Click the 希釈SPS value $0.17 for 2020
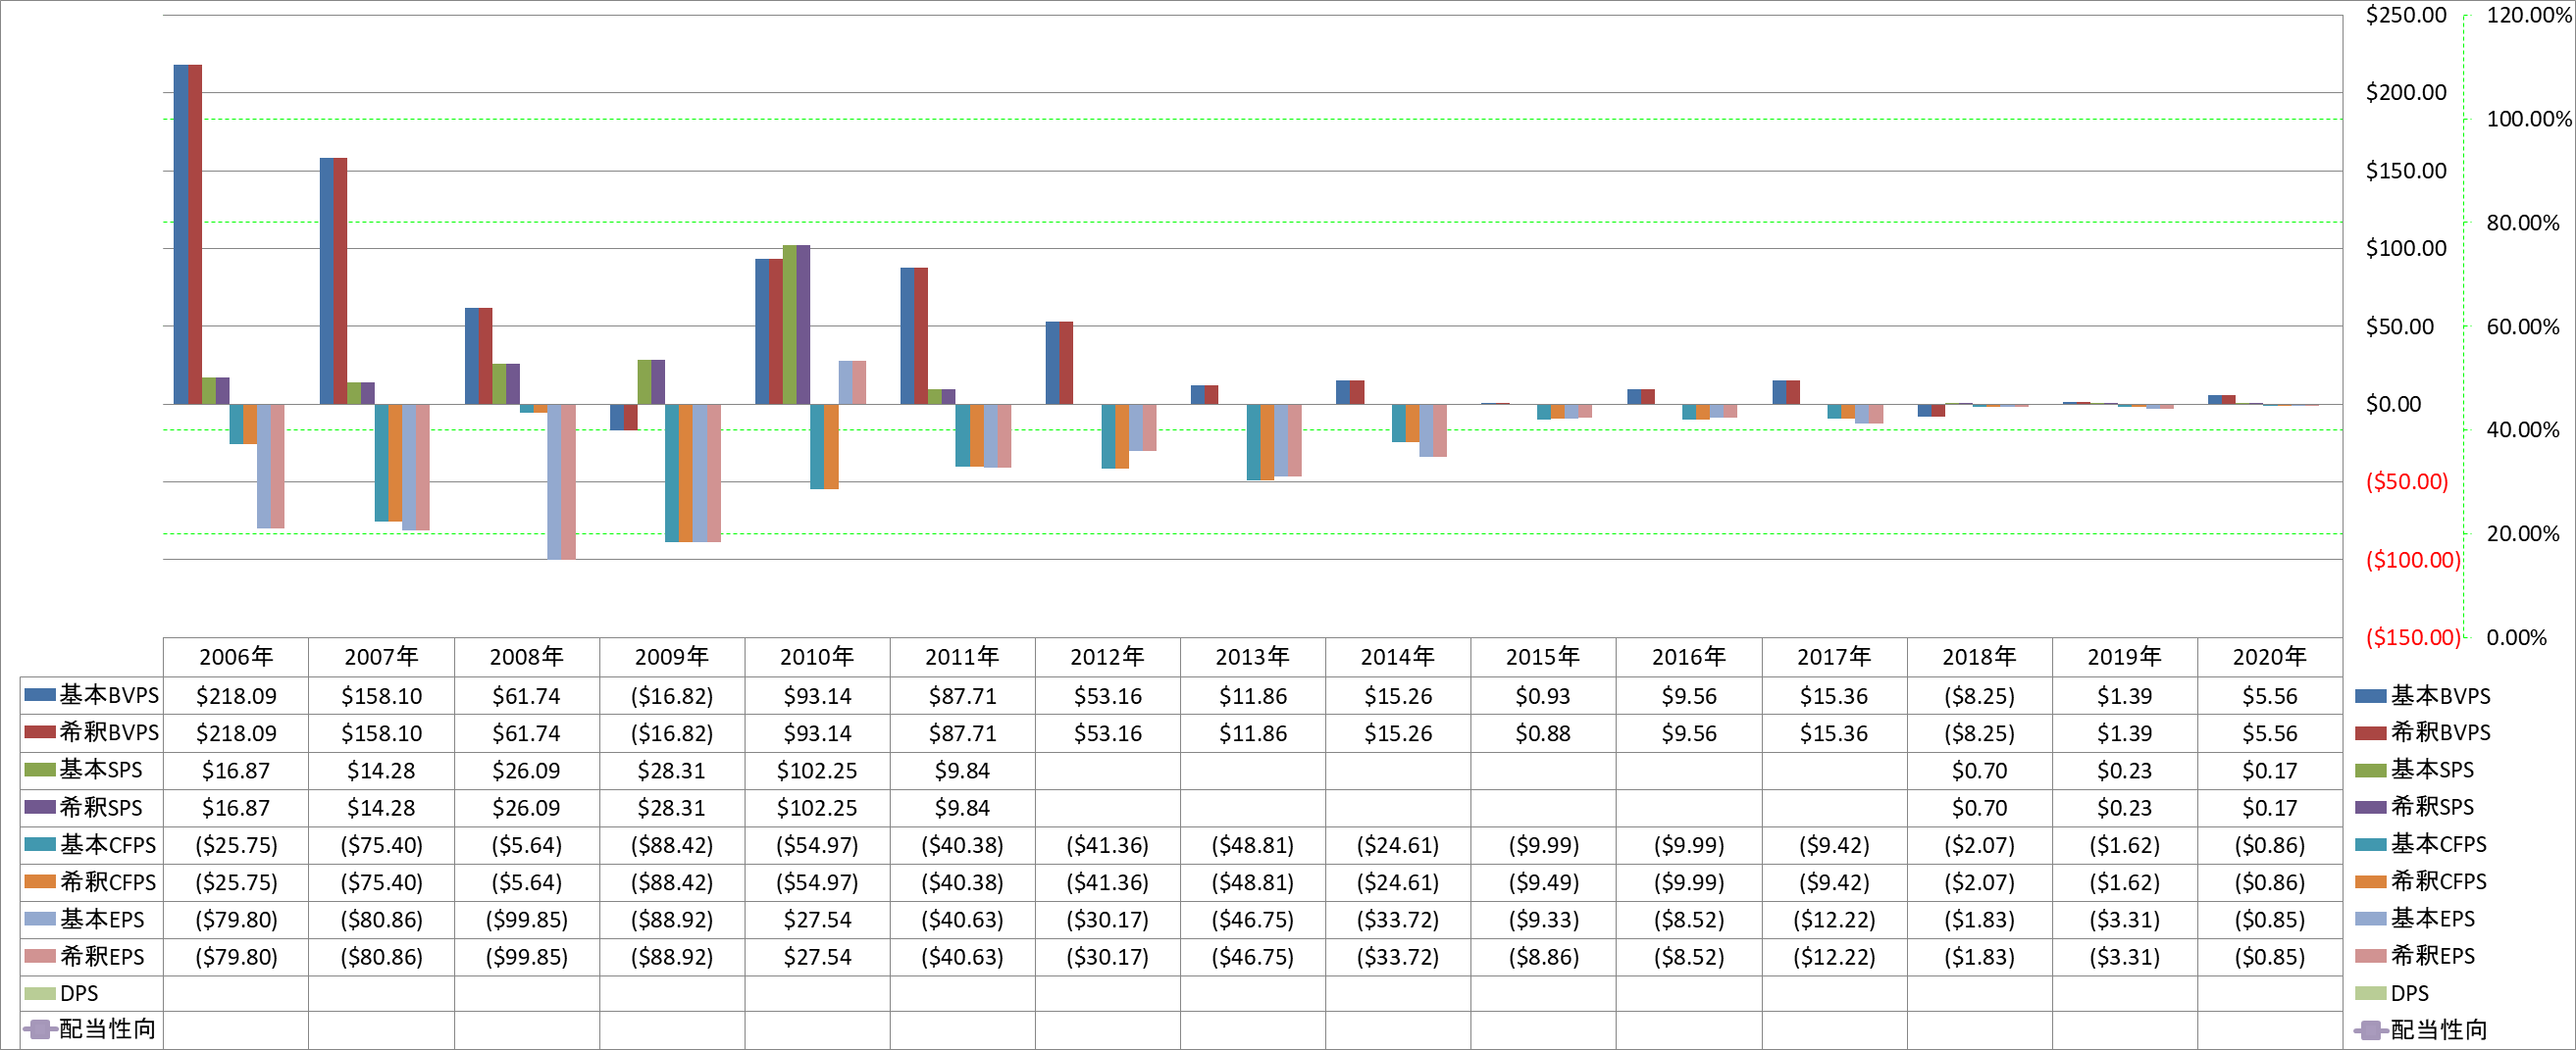 [x=2270, y=807]
